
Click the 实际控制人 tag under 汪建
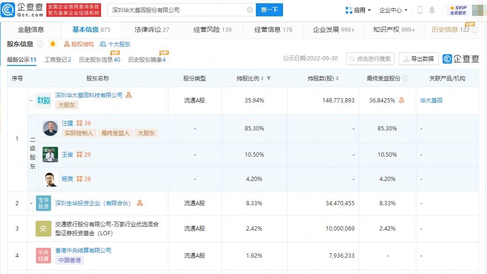pos(79,133)
